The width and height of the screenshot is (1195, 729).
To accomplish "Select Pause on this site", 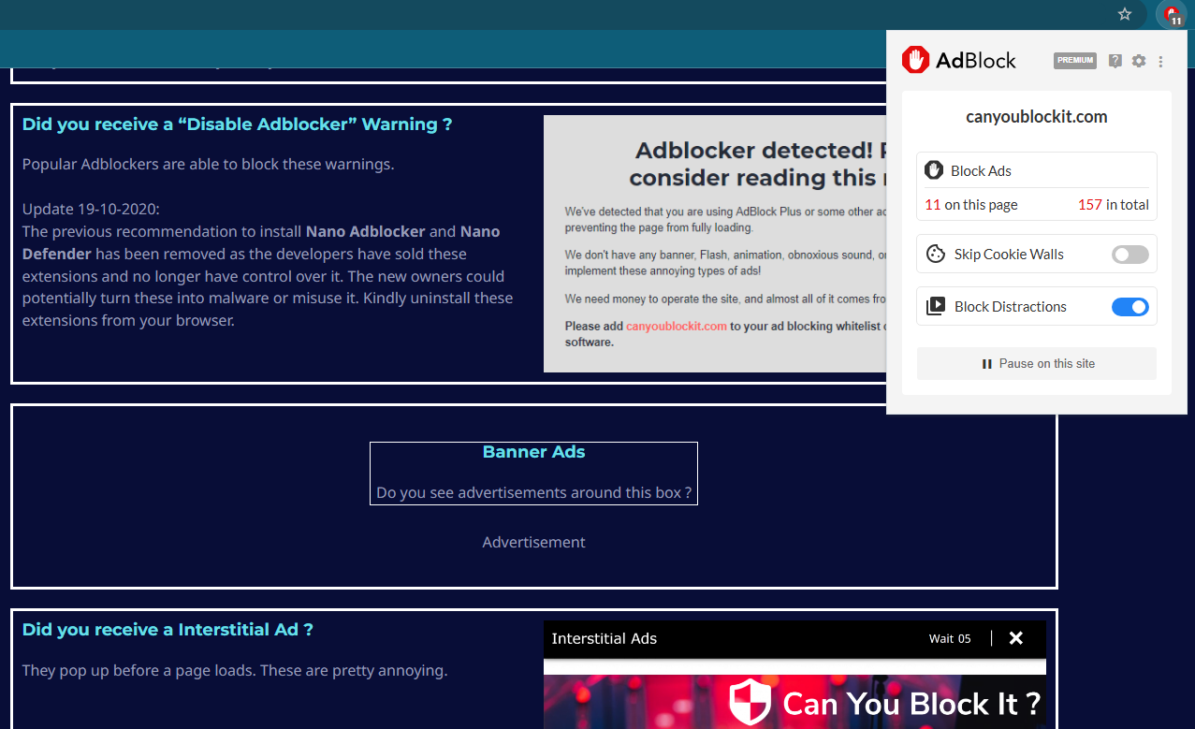I will click(1036, 363).
